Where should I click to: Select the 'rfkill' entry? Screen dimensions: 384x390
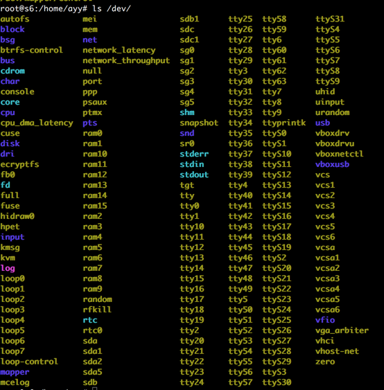(97, 310)
